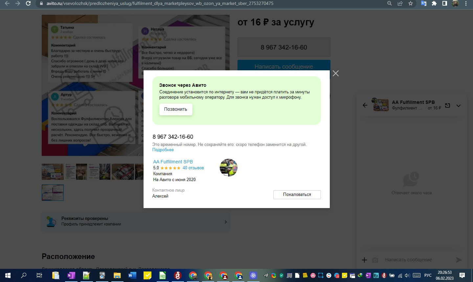473x282 pixels.
Task: Open Word from taskbar
Action: (132, 275)
